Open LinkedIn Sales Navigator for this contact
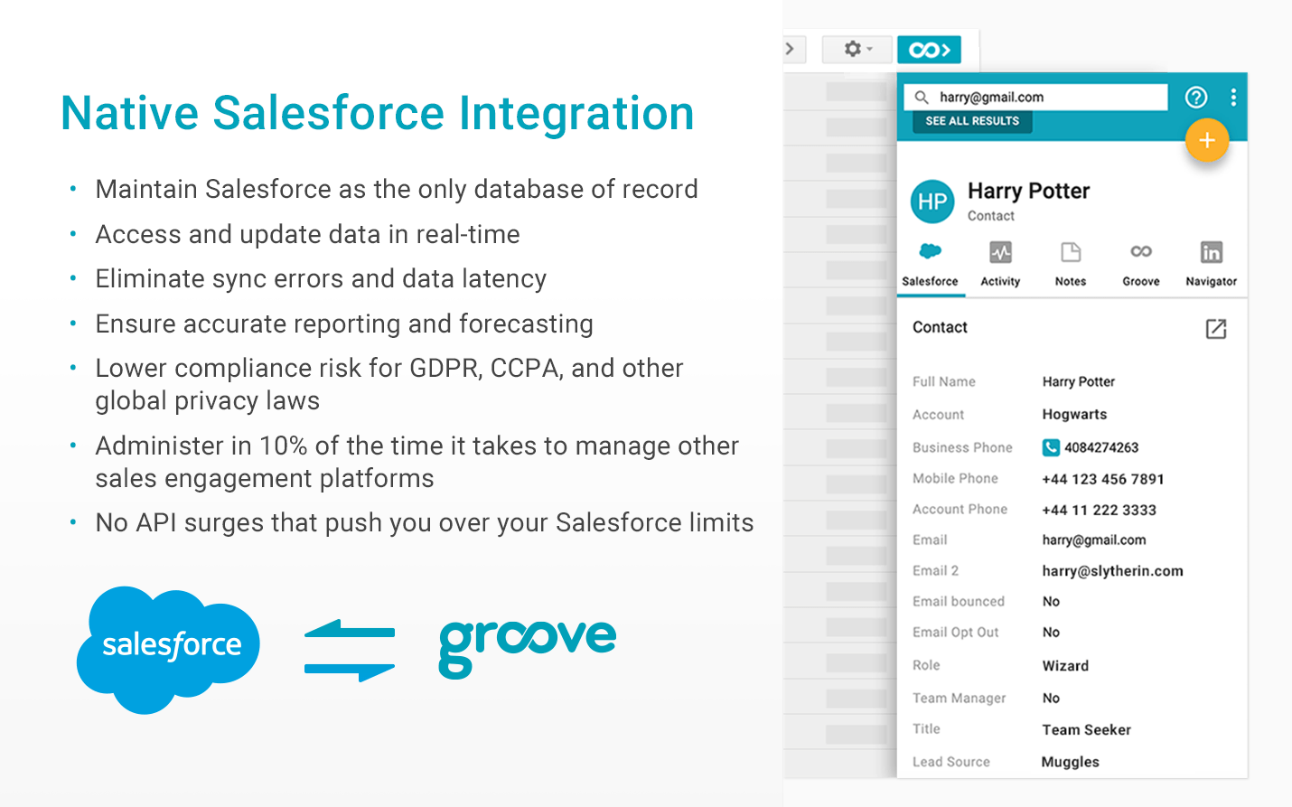Image resolution: width=1292 pixels, height=807 pixels. pos(1210,262)
